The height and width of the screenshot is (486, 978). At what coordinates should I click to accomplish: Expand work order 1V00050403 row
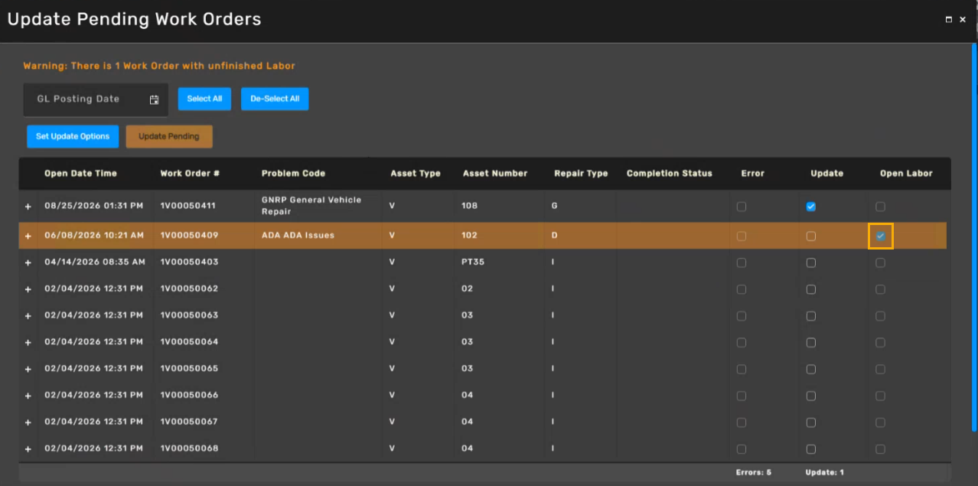(28, 263)
